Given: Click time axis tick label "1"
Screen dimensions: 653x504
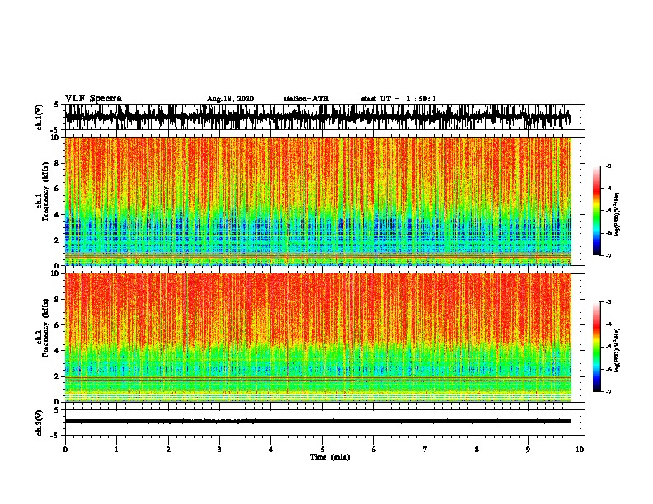Looking at the screenshot, I should click(x=116, y=450).
